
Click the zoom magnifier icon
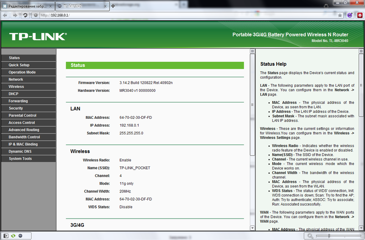click(x=310, y=236)
